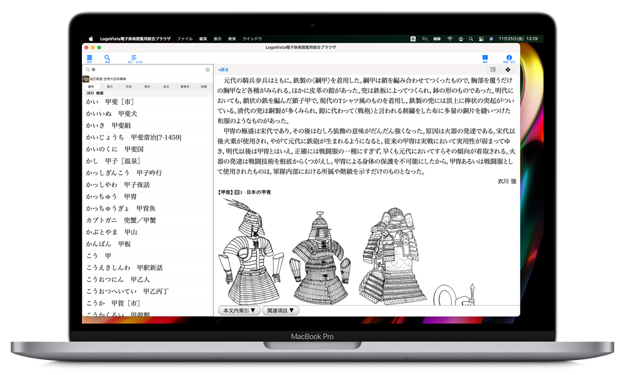This screenshot has width=625, height=375.
Task: Select the entry かいじょうち 甲斐常治[?-1459]
Action: pyautogui.click(x=147, y=137)
